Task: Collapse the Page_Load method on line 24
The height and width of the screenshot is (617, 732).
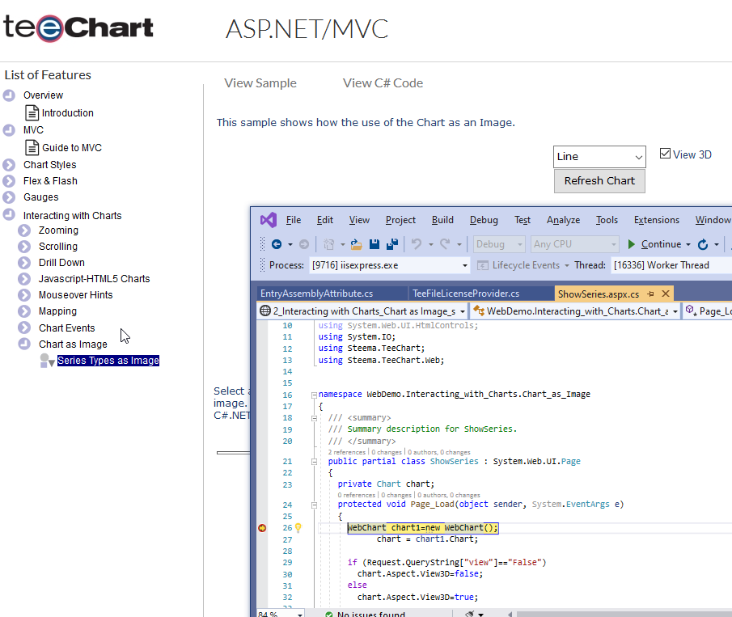Action: 314,505
